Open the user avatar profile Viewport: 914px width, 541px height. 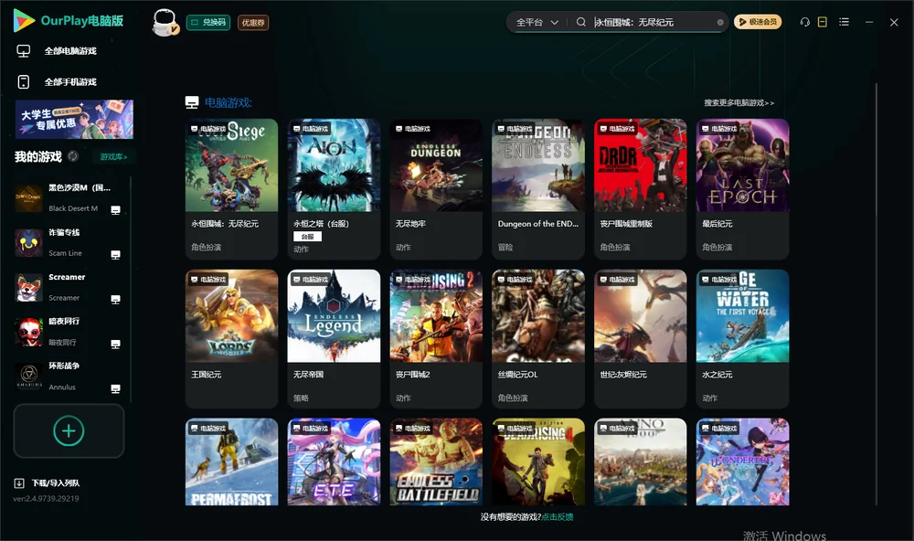(165, 22)
